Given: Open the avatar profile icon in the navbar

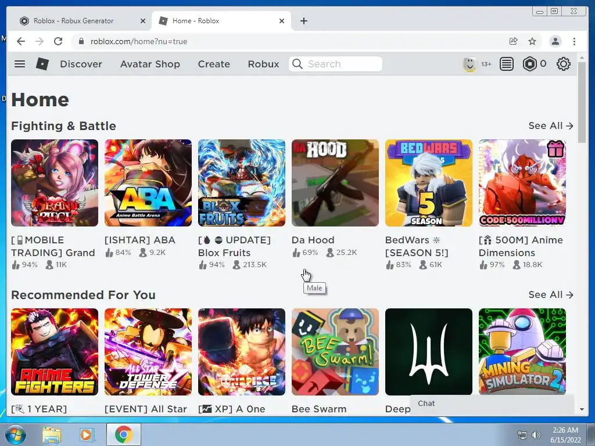Looking at the screenshot, I should click(x=469, y=64).
